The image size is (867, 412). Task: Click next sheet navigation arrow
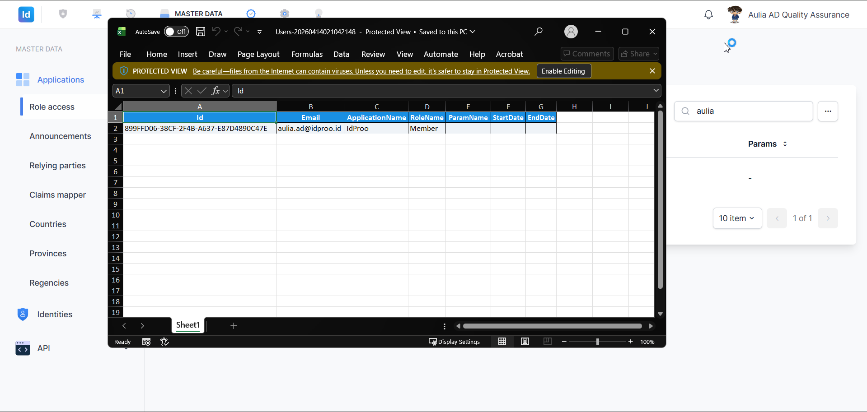pyautogui.click(x=142, y=326)
